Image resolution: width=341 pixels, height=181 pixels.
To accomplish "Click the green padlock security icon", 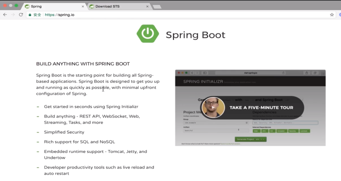I will click(30, 15).
